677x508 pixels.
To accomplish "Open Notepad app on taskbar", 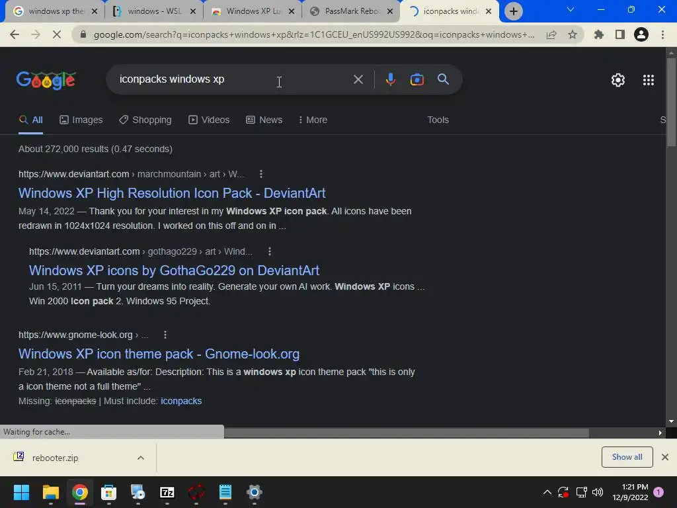I will (225, 492).
